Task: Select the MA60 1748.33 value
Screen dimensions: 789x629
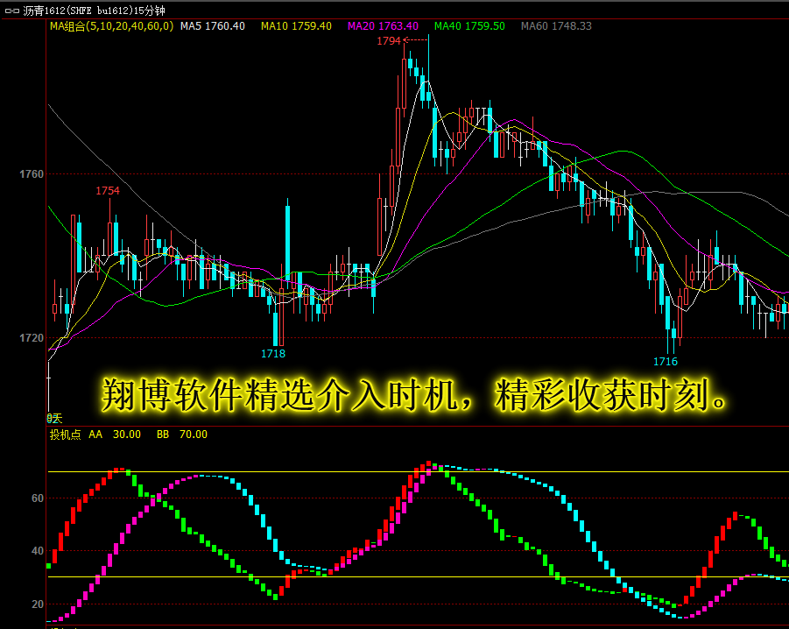Action: [556, 26]
